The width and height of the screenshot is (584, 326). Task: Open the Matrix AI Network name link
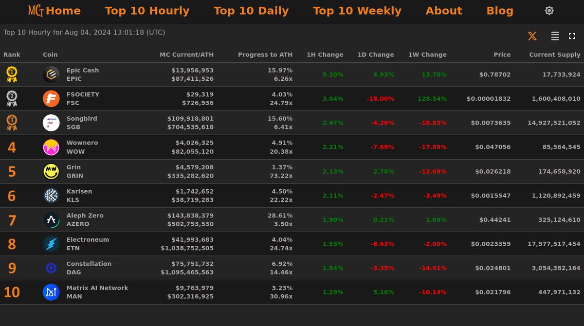pos(97,288)
